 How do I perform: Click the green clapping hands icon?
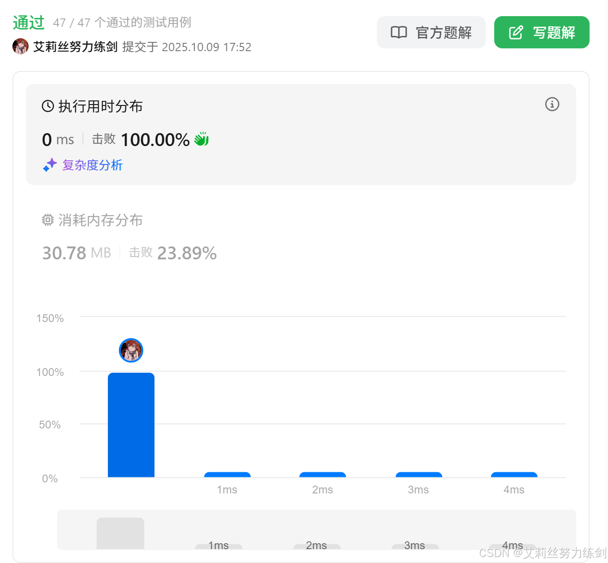coord(201,139)
